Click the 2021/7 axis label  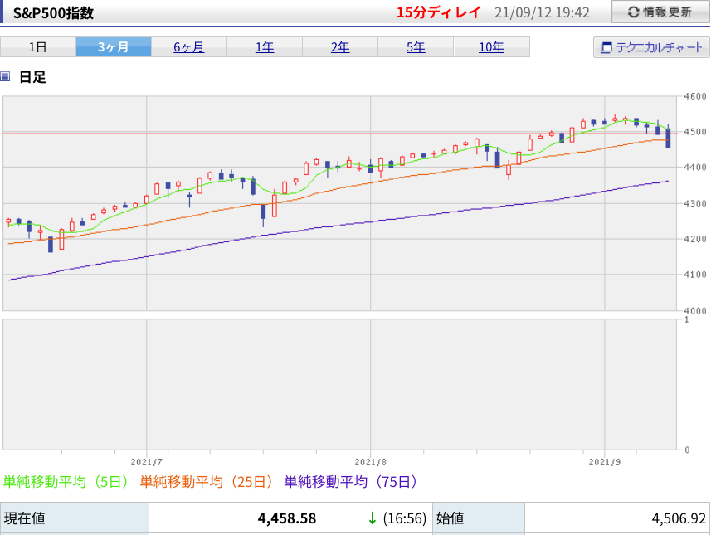point(147,462)
